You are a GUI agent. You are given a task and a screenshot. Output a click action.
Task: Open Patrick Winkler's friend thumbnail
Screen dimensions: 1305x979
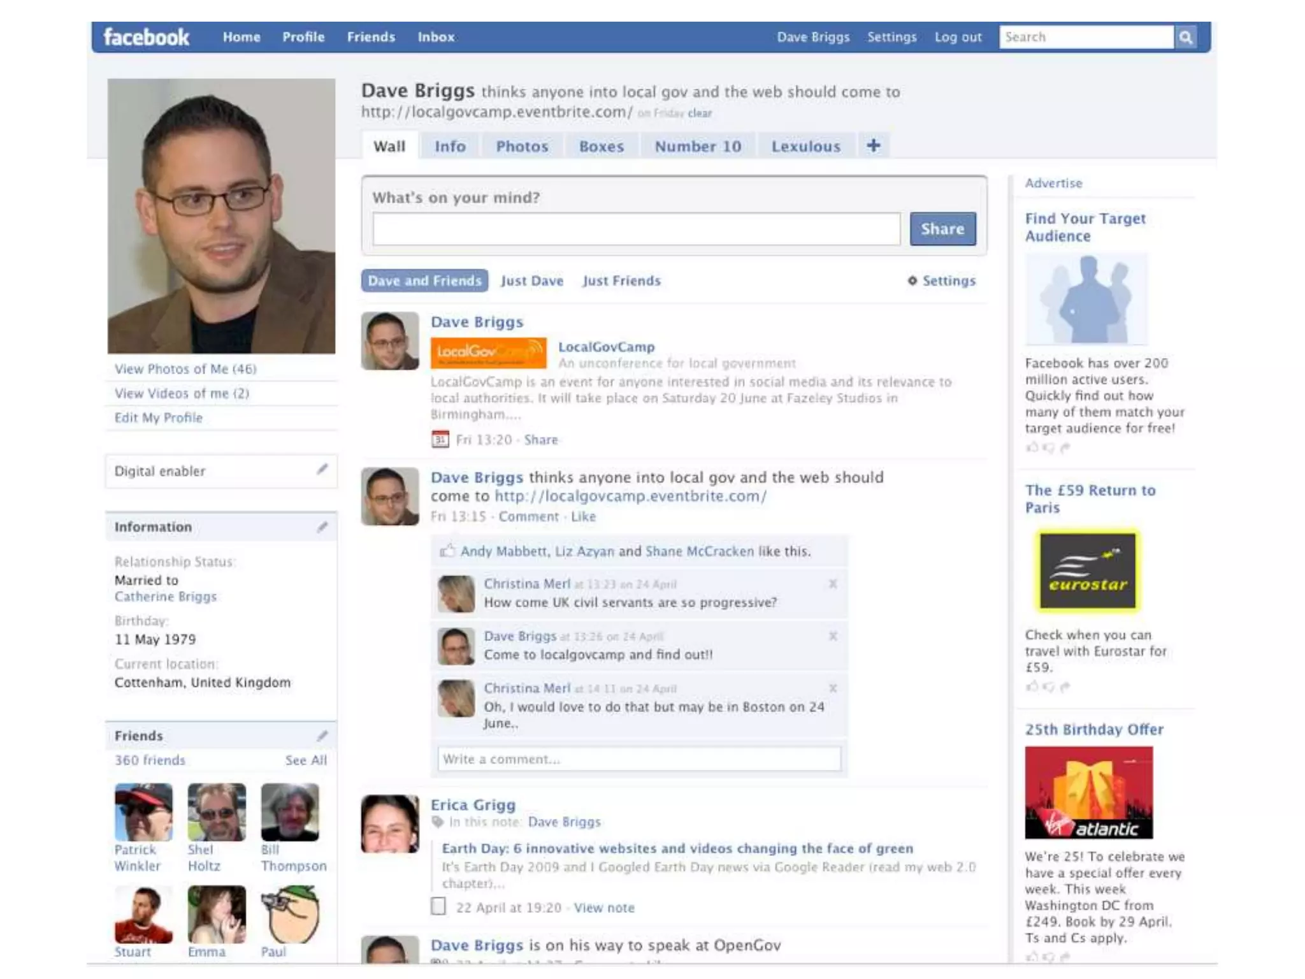(x=143, y=812)
